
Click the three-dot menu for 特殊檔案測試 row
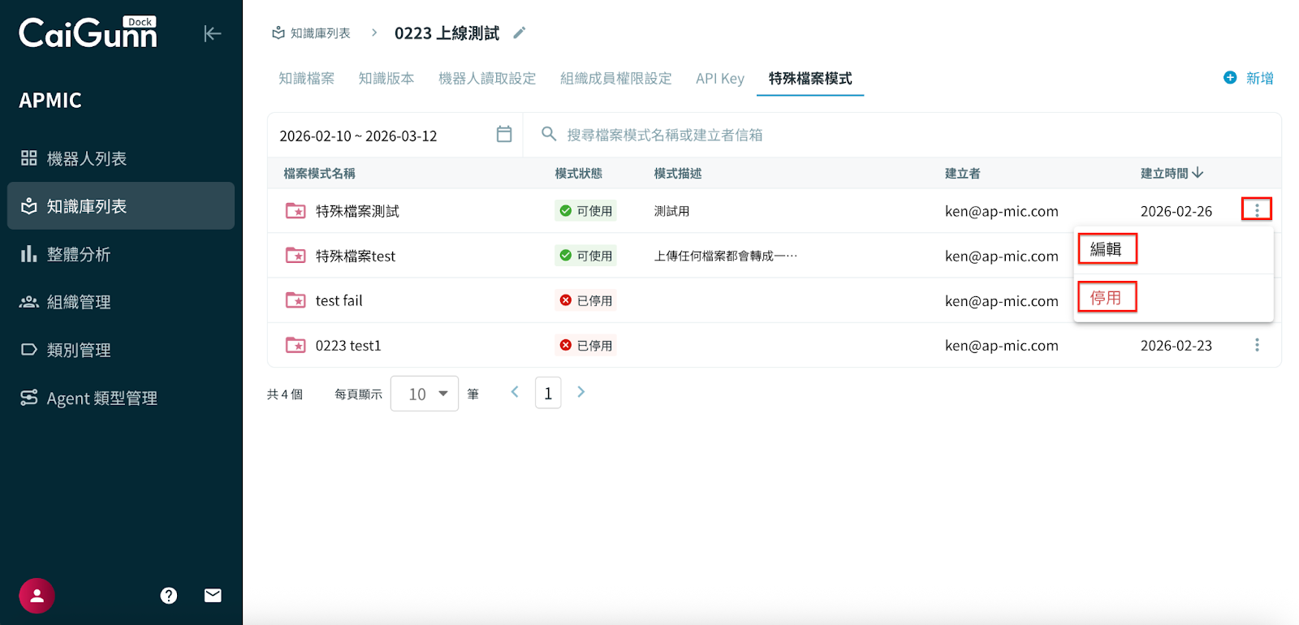[1256, 210]
